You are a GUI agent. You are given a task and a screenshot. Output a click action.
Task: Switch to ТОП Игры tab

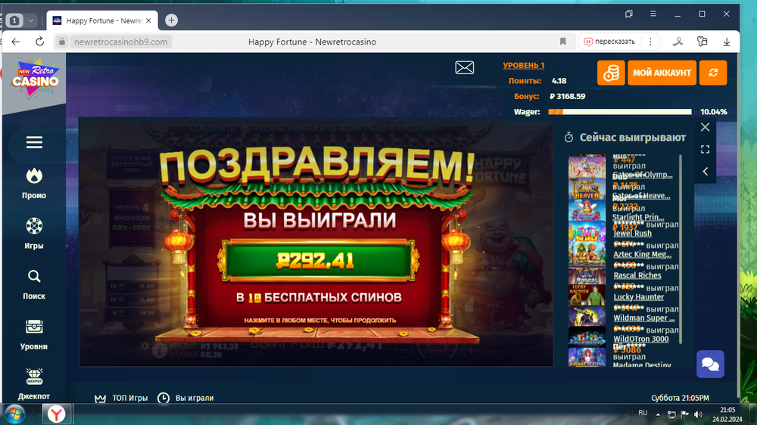[x=121, y=398]
